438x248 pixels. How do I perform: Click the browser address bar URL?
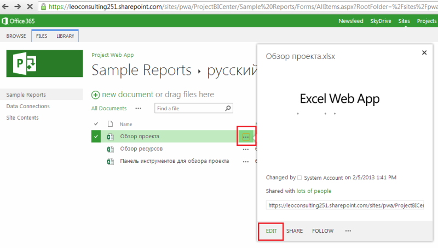pos(243,7)
